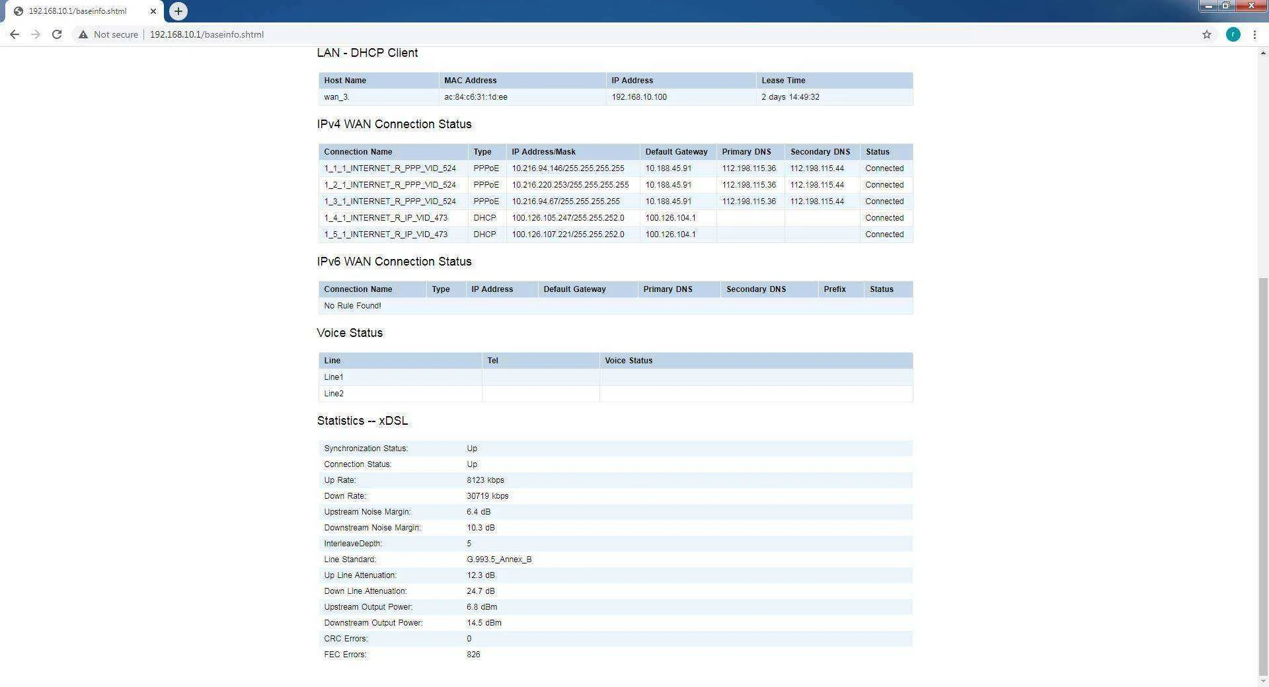This screenshot has width=1269, height=687.
Task: Select IP 10.216.94.67/255.255.255.255
Action: coord(566,201)
